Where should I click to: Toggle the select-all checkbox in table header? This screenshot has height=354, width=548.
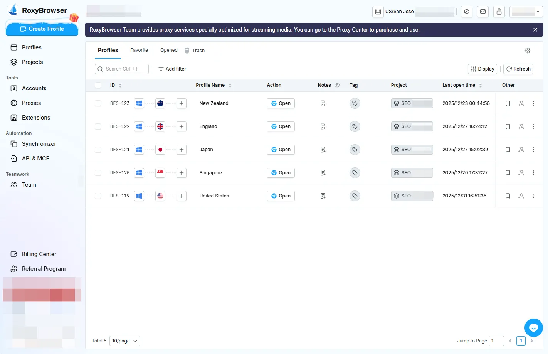tap(98, 85)
